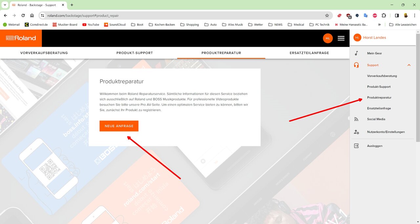Open the Musiker-Board bookmark
The width and height of the screenshot is (420, 224).
65,25
